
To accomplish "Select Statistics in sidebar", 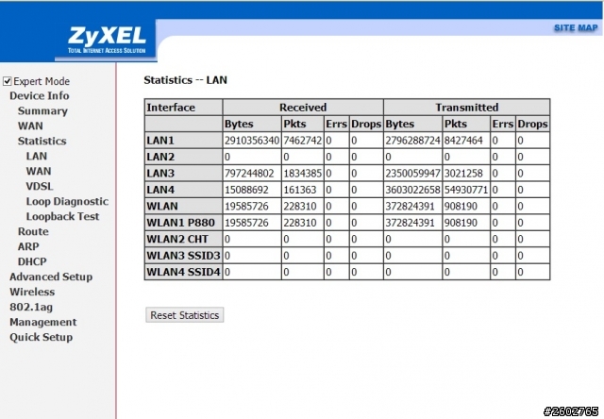I will click(x=42, y=141).
